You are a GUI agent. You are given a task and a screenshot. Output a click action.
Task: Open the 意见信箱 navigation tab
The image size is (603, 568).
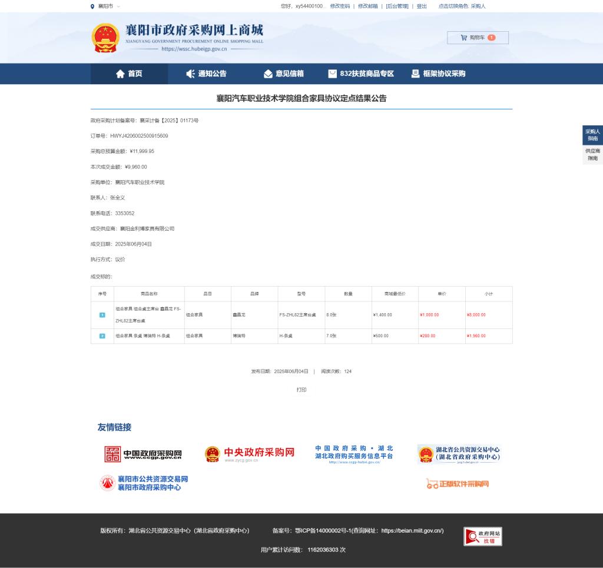pyautogui.click(x=283, y=74)
